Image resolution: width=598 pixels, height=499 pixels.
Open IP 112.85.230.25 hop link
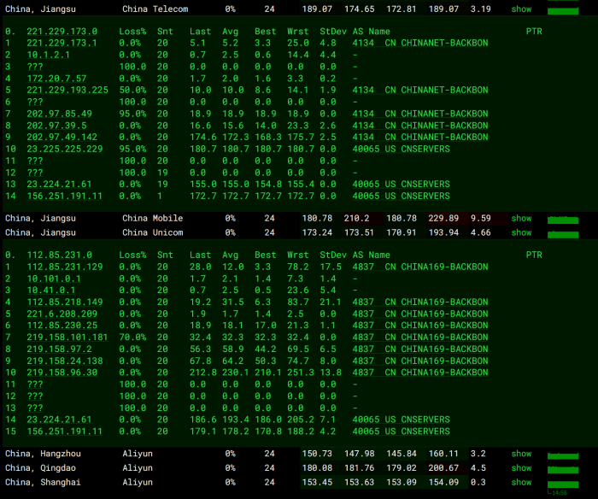[x=62, y=326]
